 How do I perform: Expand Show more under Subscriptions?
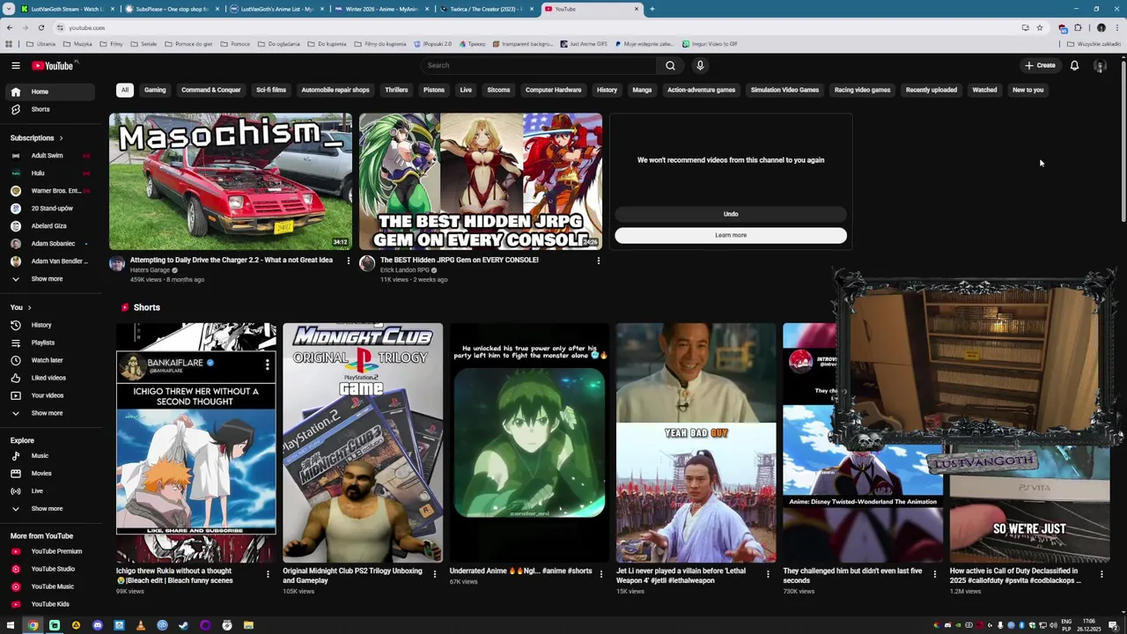coord(55,278)
